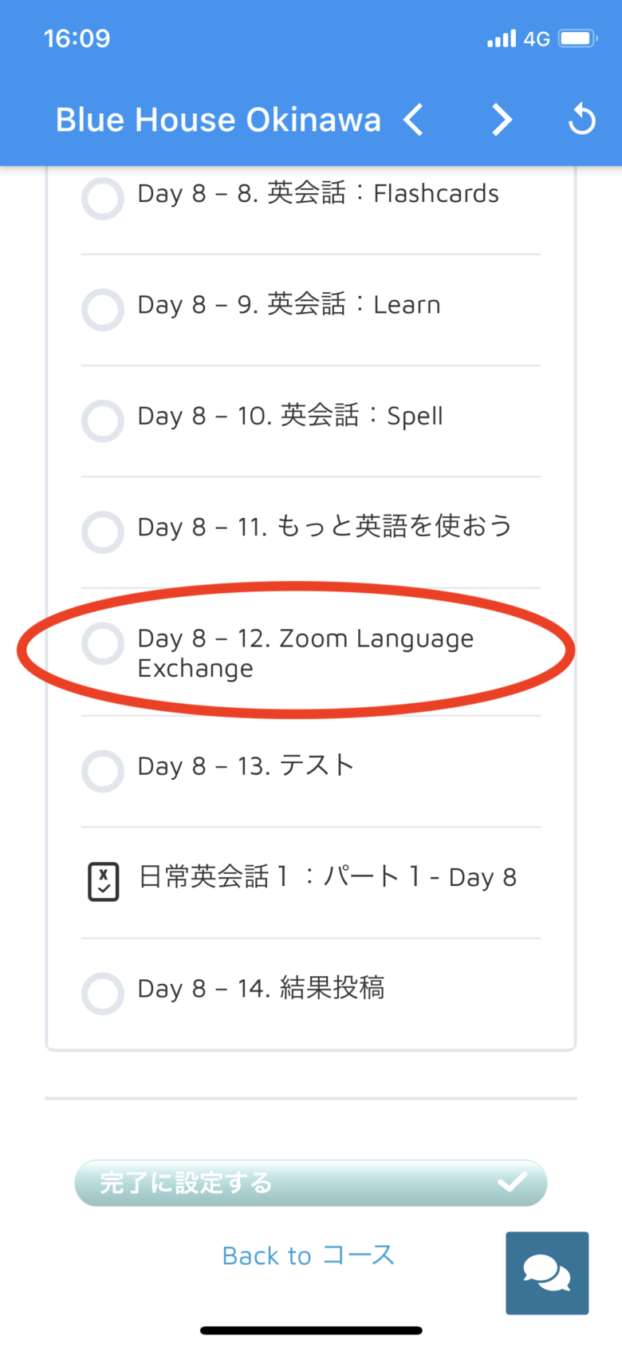Viewport: 622px width, 1348px height.
Task: Mark Day 8 – 9 Learn circle
Action: (x=103, y=310)
